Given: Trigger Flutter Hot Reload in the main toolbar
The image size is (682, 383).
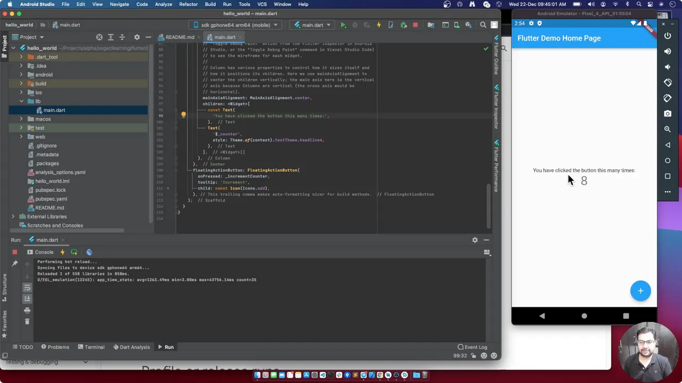Looking at the screenshot, I should 378,25.
